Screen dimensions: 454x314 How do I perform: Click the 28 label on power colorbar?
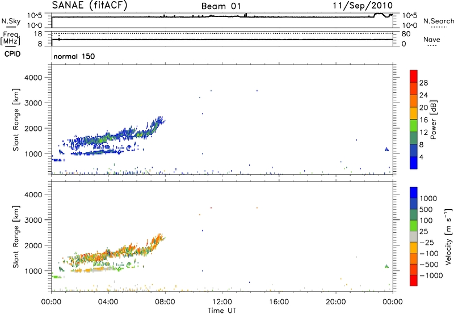(x=423, y=83)
